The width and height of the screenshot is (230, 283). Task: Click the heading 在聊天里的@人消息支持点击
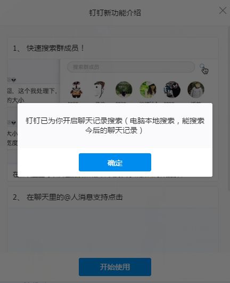coord(75,197)
